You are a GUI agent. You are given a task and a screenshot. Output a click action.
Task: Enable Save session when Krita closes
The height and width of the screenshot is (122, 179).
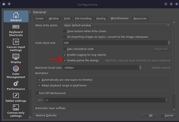[x=65, y=31]
